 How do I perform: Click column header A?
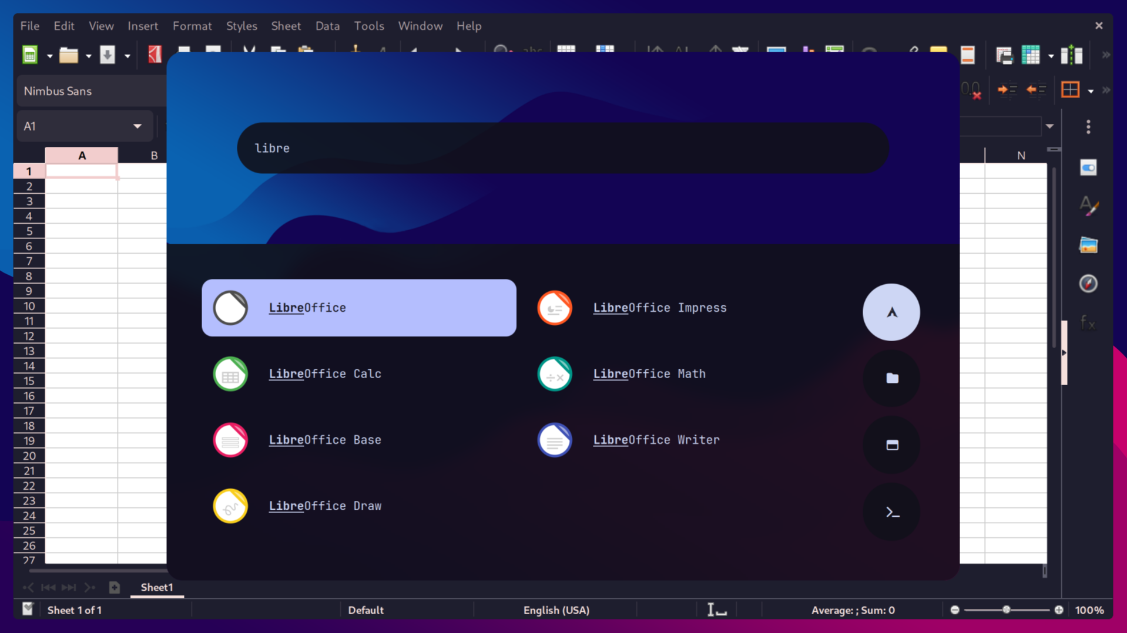[x=82, y=156]
